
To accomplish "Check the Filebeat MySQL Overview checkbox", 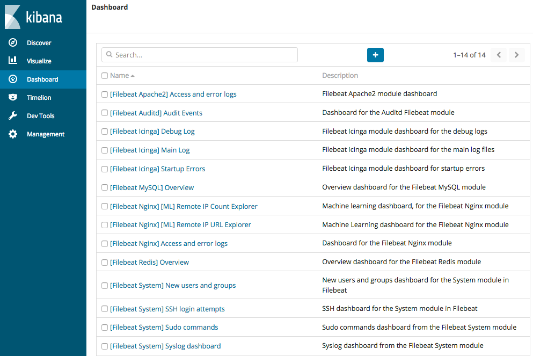I will point(105,187).
